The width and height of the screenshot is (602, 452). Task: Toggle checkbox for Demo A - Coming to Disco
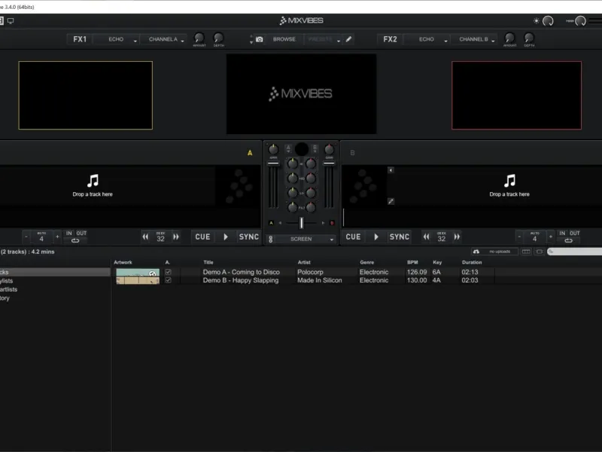(168, 272)
